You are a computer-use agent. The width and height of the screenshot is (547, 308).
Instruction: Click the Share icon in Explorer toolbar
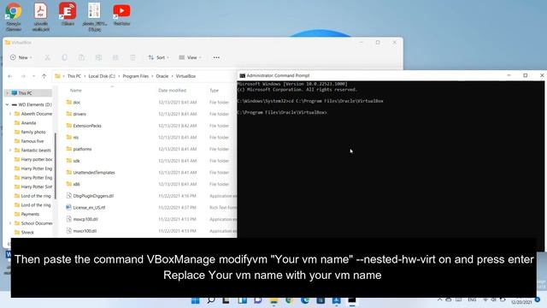(x=115, y=57)
